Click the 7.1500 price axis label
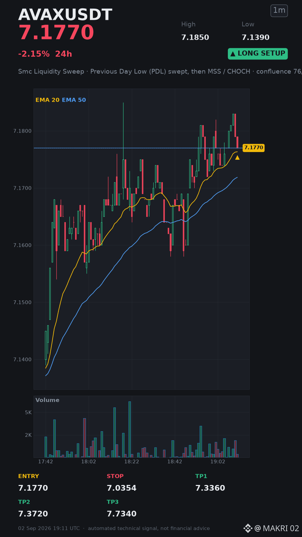302x537 pixels. [x=22, y=302]
